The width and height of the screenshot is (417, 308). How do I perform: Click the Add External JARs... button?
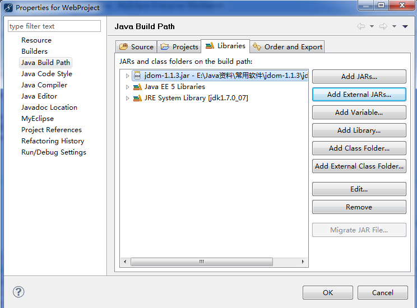359,94
